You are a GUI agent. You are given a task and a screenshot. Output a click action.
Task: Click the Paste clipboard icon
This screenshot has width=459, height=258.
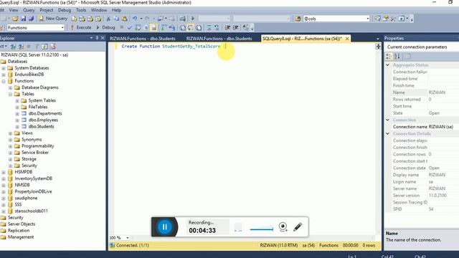tap(124, 19)
